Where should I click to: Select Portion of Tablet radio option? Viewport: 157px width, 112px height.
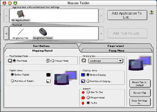(x=12, y=81)
